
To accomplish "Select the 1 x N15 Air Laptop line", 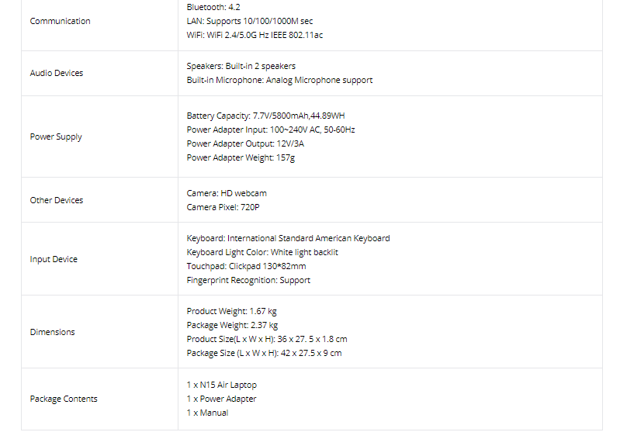I will (x=221, y=385).
